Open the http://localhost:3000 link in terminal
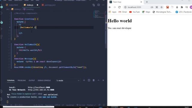The image size is (192, 108). point(39,87)
